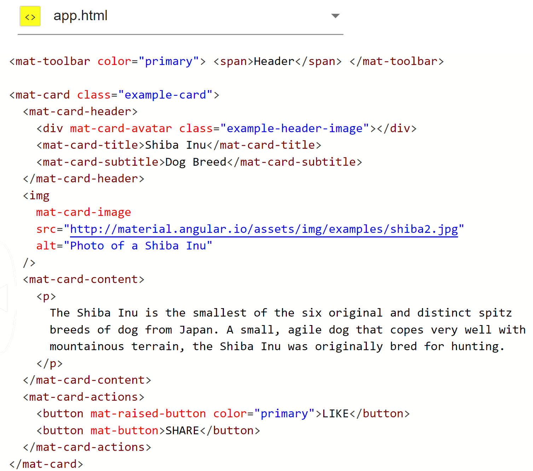This screenshot has width=533, height=471.
Task: Click the closing mat-card tag
Action: pyautogui.click(x=46, y=464)
